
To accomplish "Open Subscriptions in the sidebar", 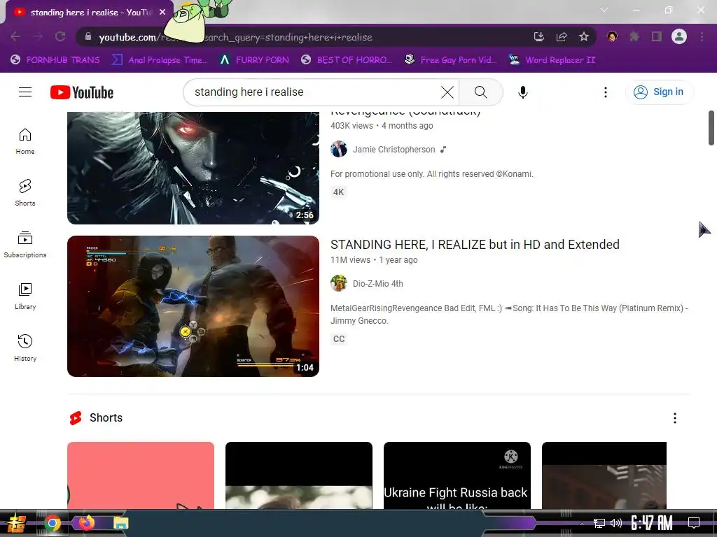I will click(x=25, y=244).
